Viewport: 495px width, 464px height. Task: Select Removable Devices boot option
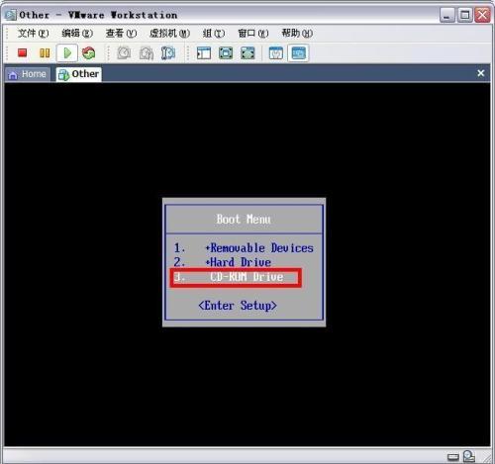tap(244, 248)
